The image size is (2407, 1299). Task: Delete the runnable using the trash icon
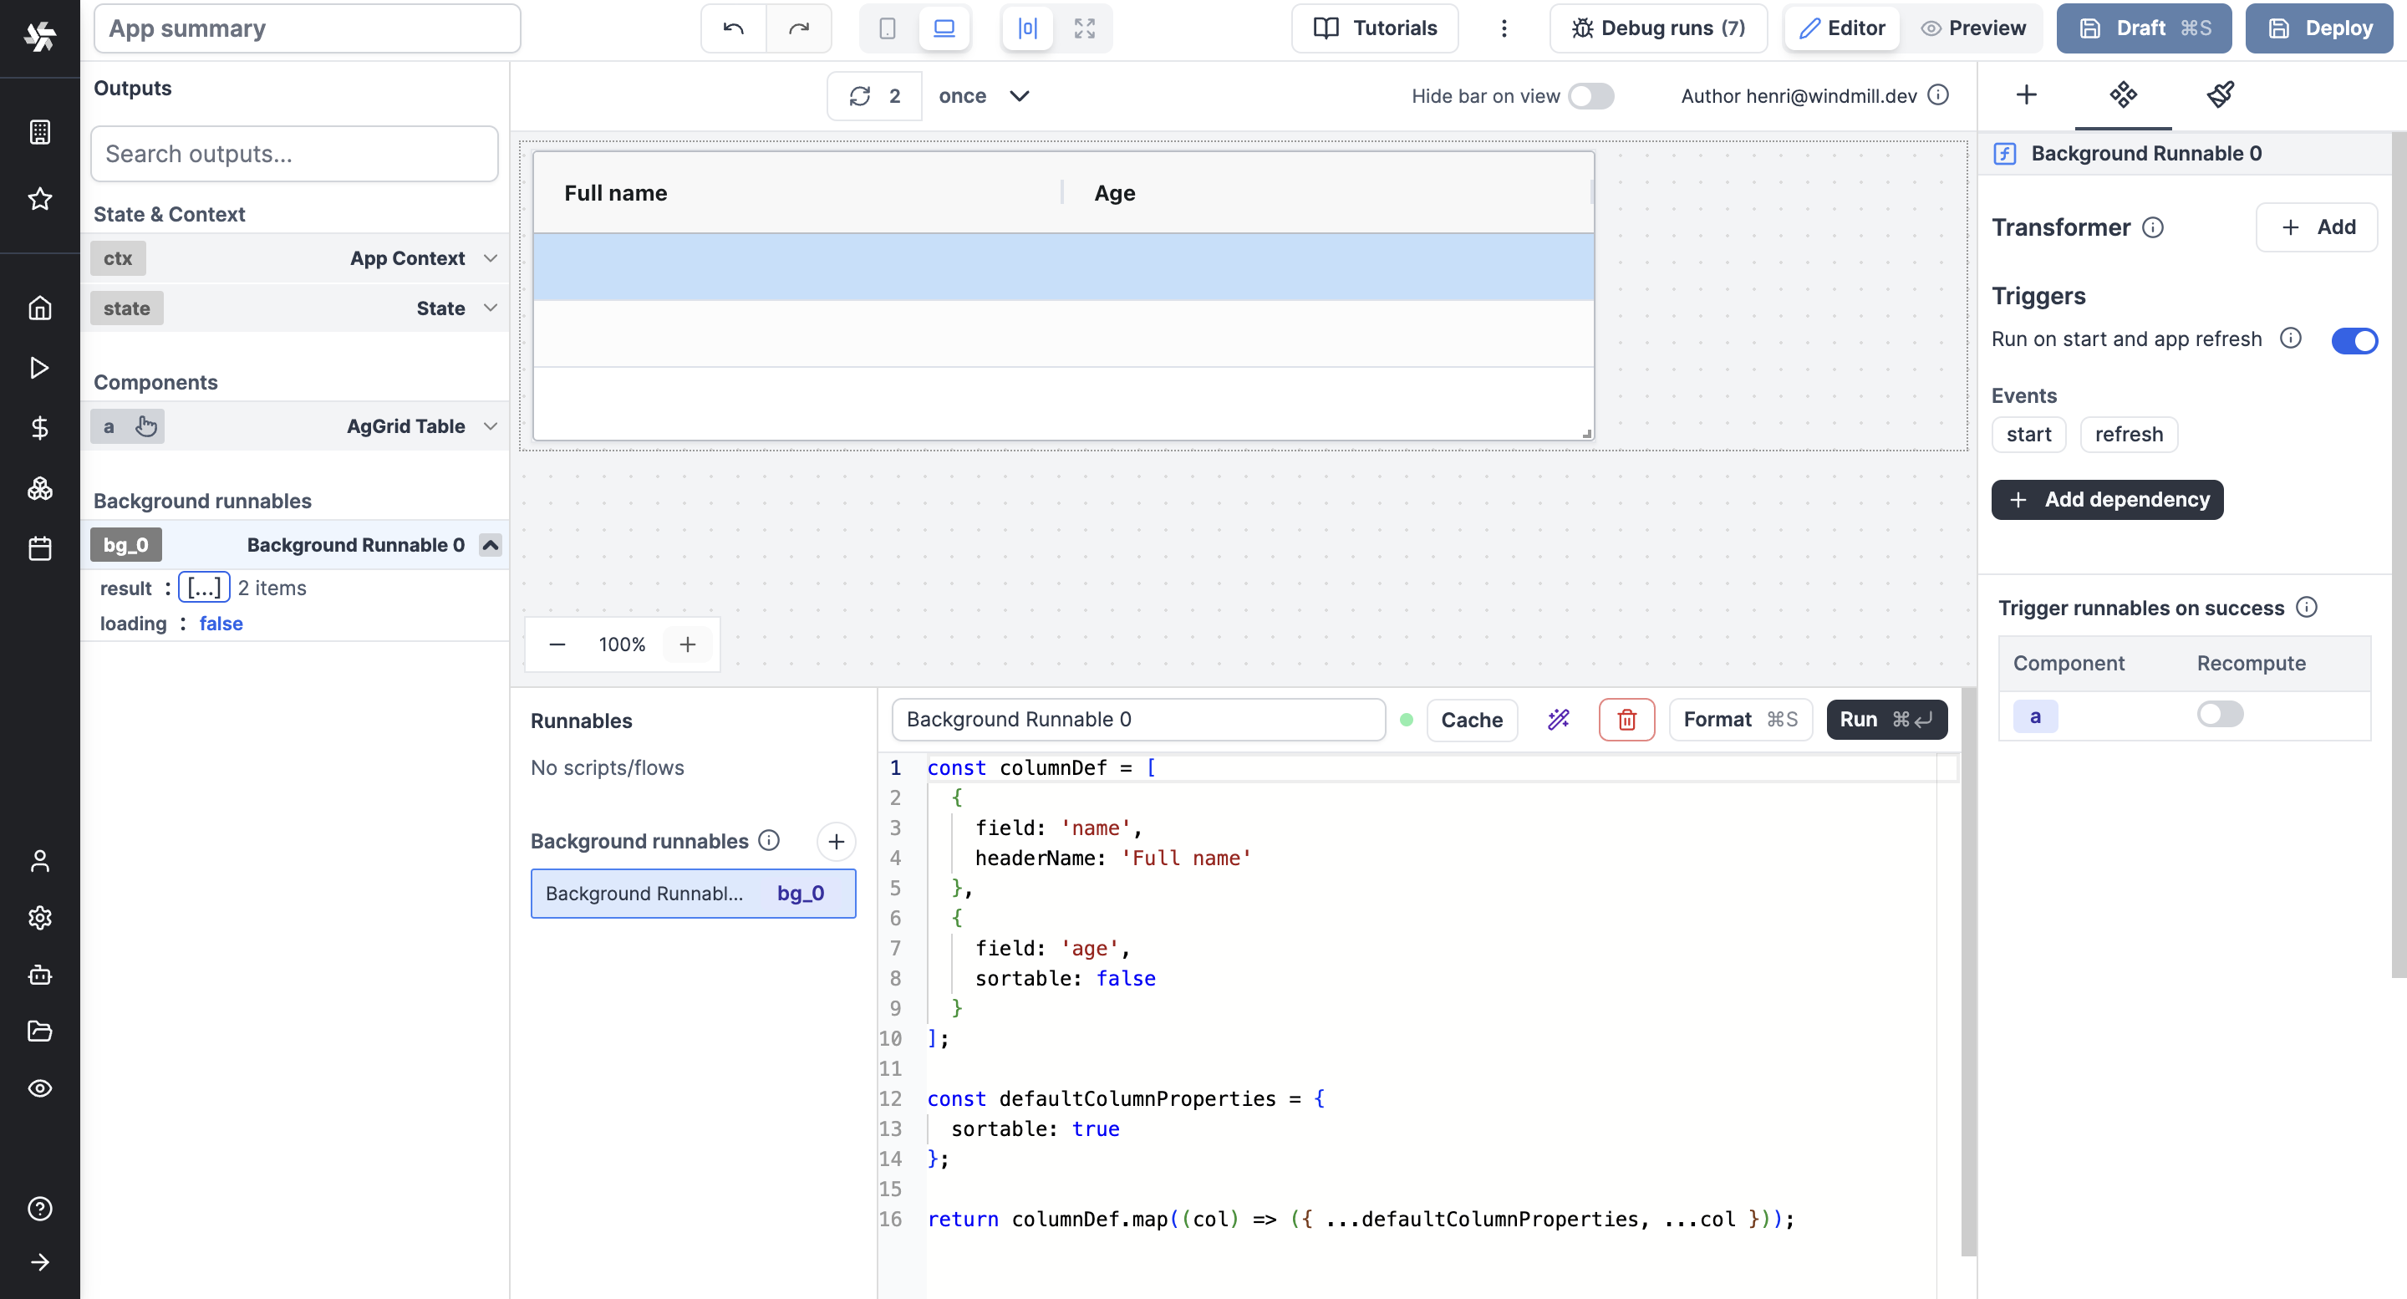click(1626, 720)
